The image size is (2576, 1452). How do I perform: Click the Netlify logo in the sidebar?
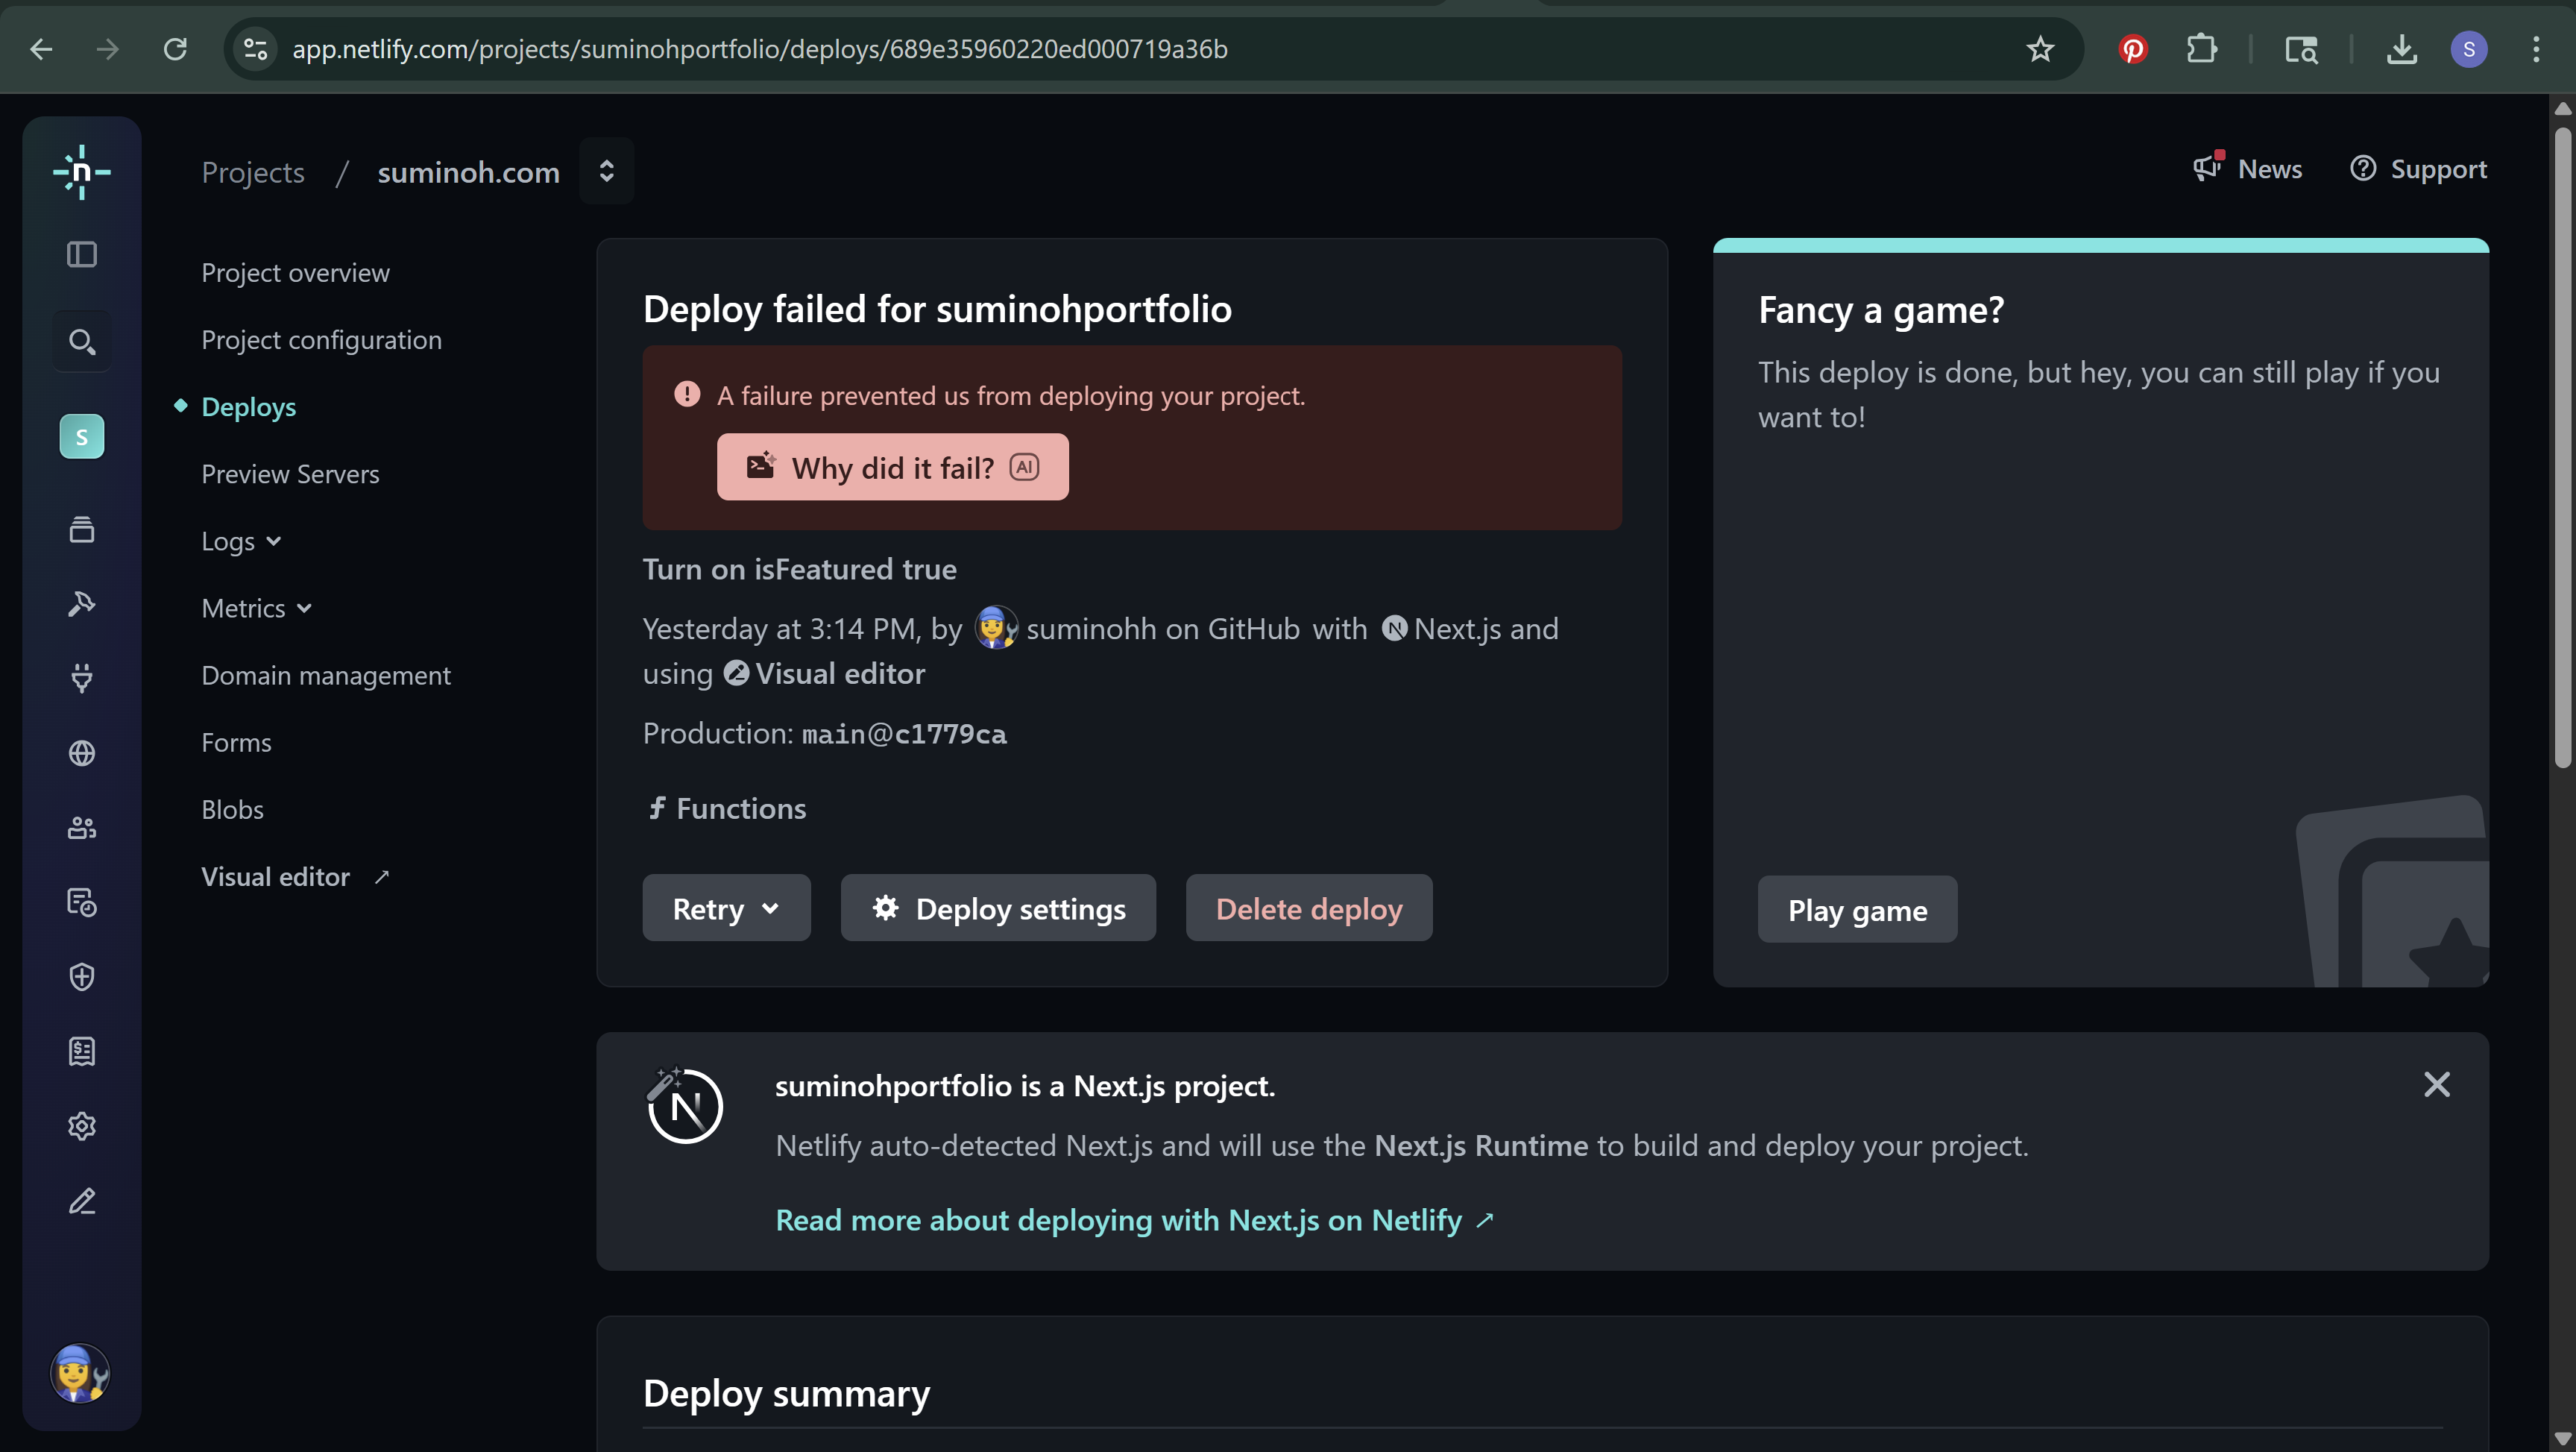82,172
